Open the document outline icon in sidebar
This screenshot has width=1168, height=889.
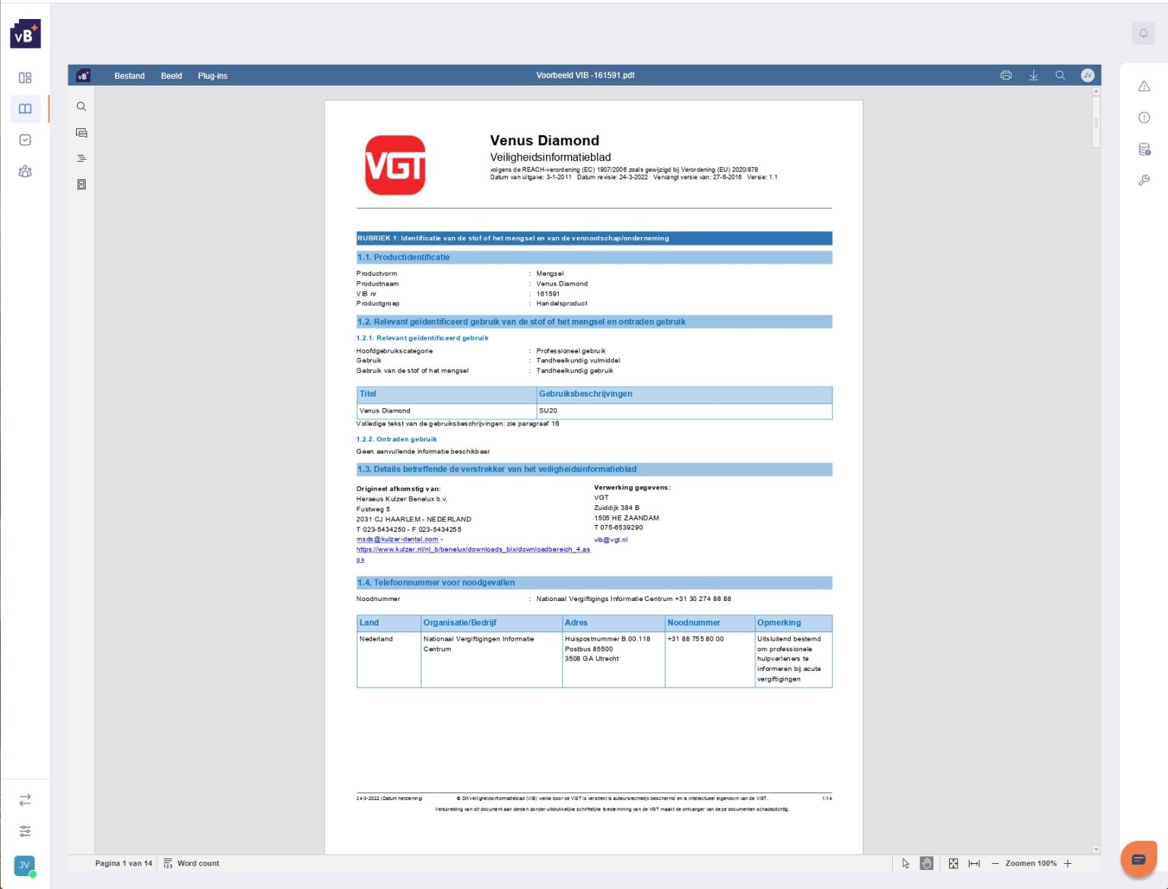click(81, 158)
